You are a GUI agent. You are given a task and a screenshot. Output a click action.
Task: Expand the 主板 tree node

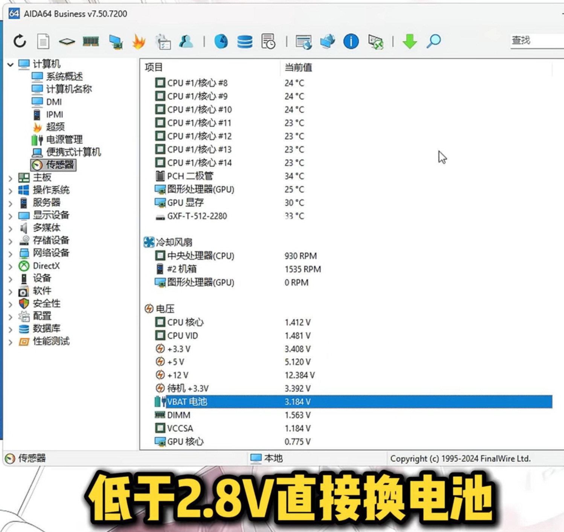tap(11, 178)
